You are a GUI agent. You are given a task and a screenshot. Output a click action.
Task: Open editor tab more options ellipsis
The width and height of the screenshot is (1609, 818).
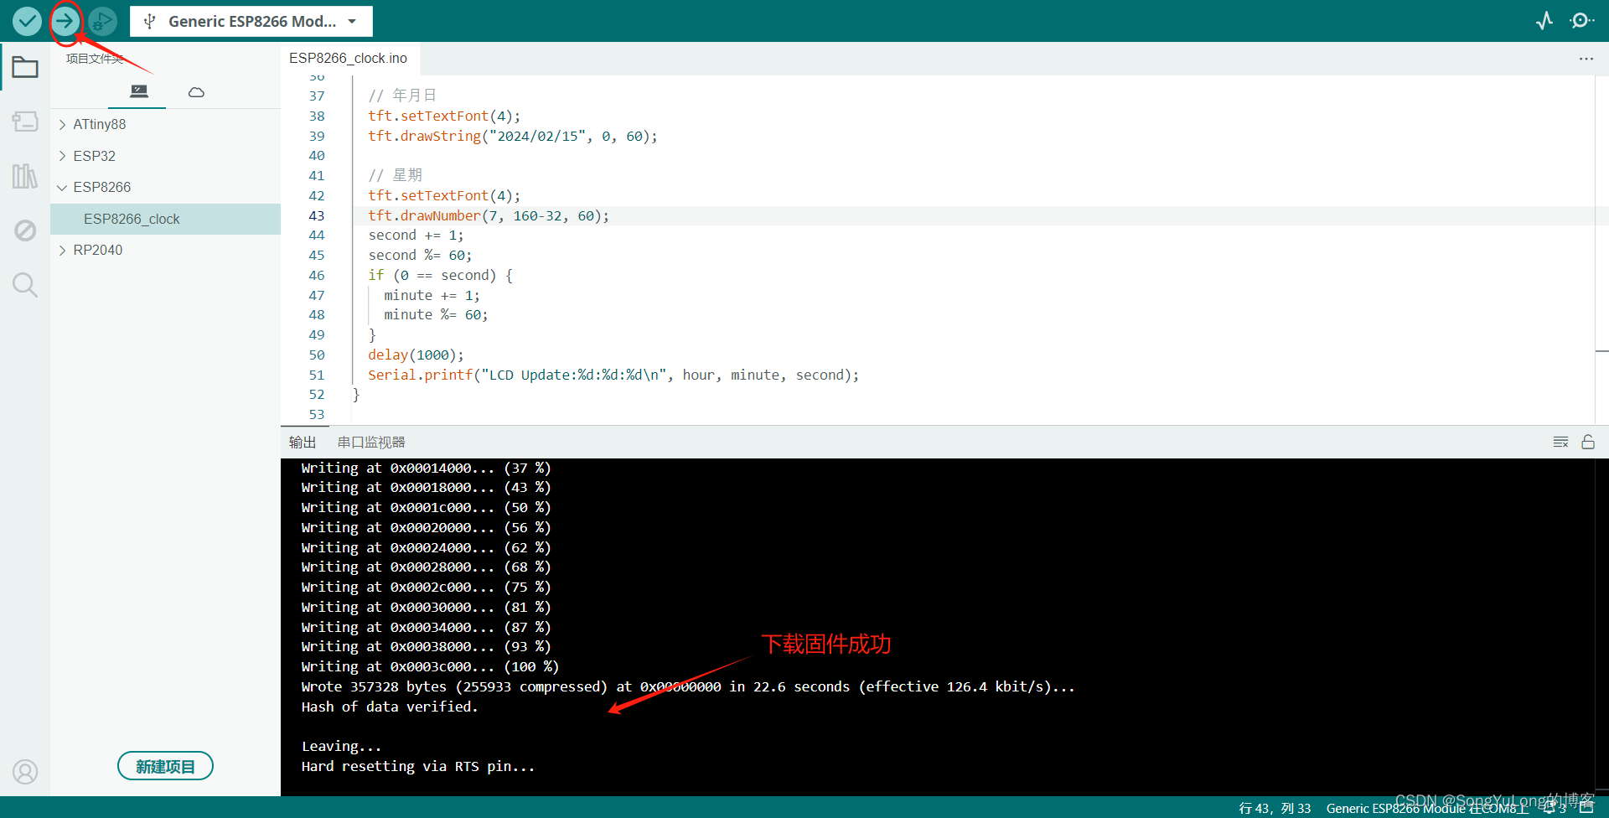pyautogui.click(x=1586, y=59)
